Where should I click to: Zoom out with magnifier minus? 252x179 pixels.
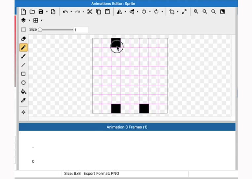(x=205, y=12)
